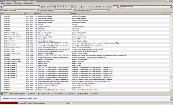Open the Параметры menu
The width and height of the screenshot is (173, 105).
(18, 4)
